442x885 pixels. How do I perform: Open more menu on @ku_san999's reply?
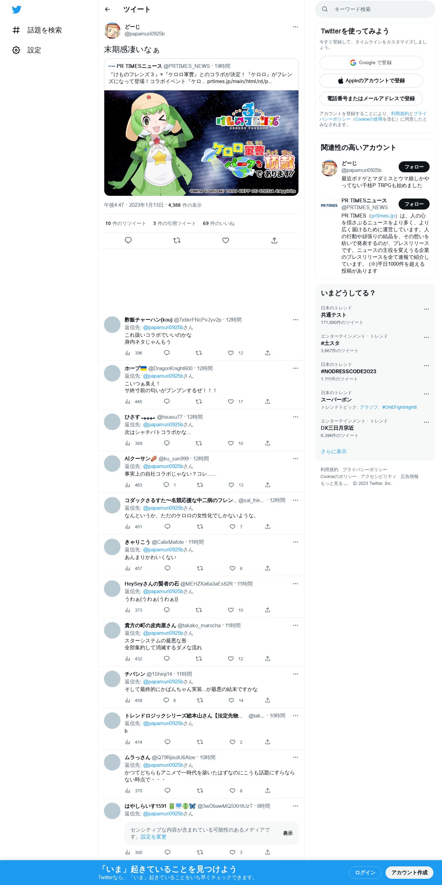295,458
